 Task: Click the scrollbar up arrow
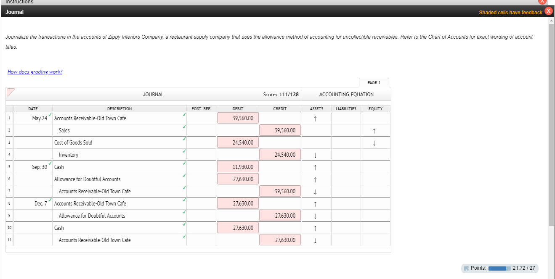[552, 20]
